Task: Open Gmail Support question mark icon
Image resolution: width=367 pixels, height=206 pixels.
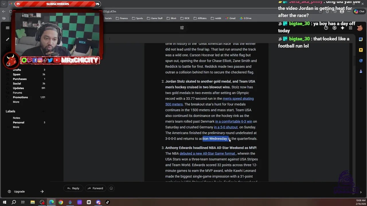Action: pos(326,28)
